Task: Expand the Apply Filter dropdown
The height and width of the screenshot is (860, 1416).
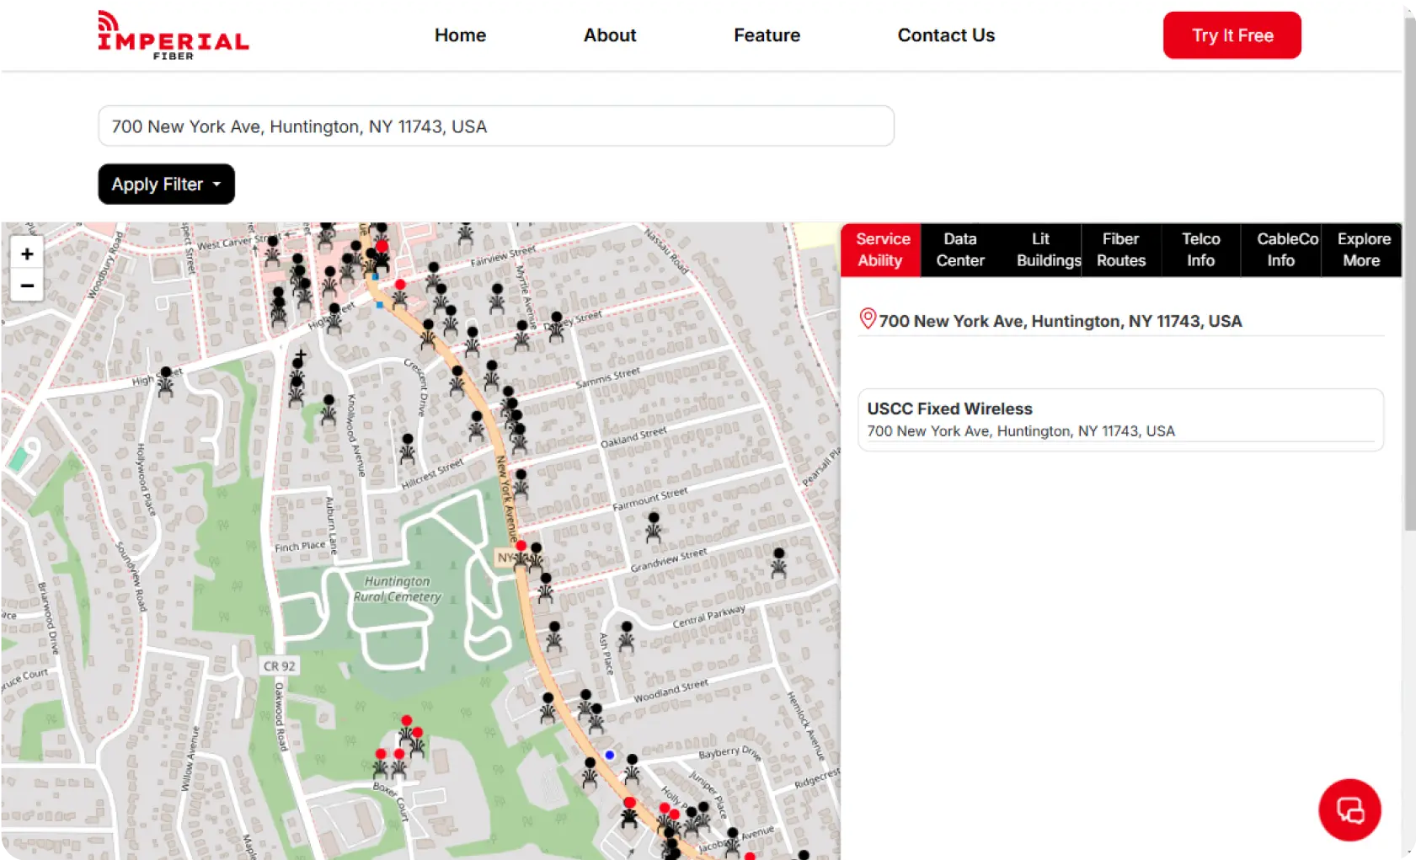Action: (166, 184)
